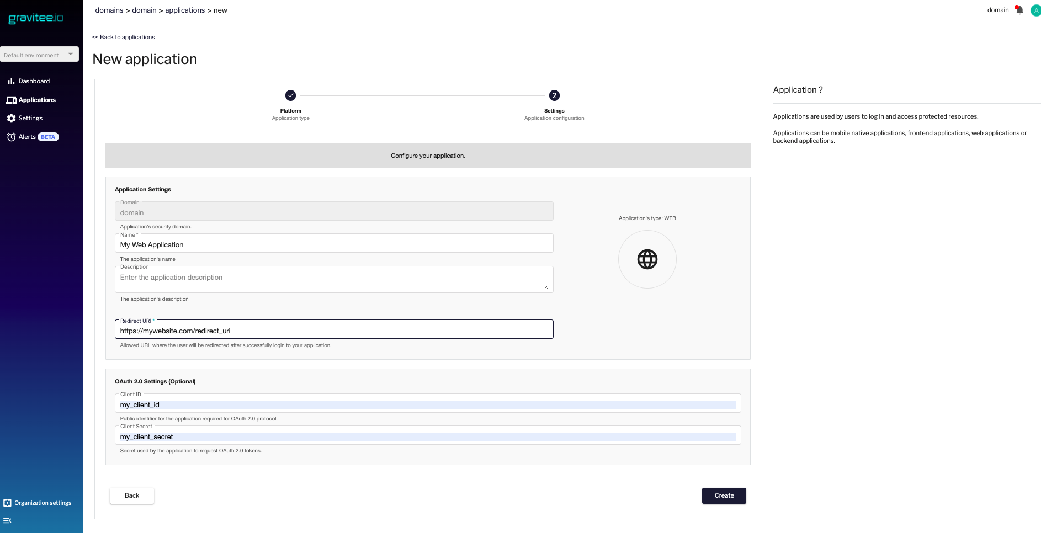Click the Organization settings icon
The height and width of the screenshot is (533, 1041).
tap(7, 503)
